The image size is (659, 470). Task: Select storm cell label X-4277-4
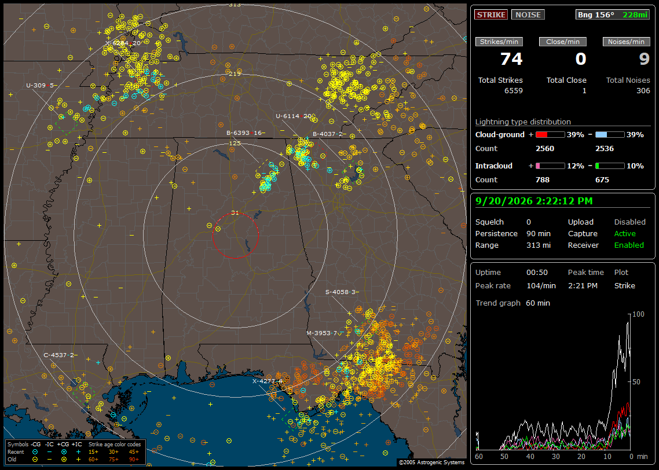(268, 381)
